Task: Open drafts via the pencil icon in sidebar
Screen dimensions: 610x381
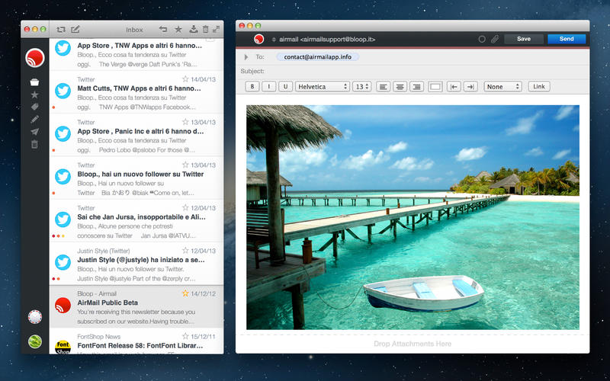Action: [x=34, y=120]
